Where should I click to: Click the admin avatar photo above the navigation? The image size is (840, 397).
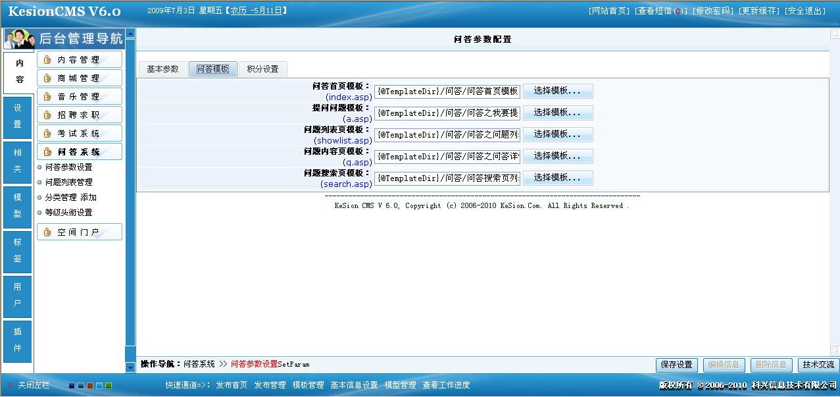tap(18, 40)
